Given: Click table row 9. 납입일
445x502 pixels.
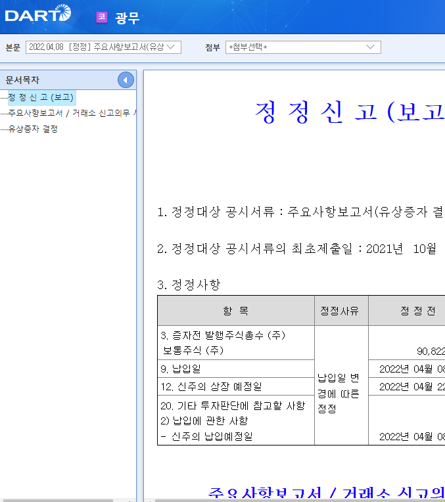Looking at the screenshot, I should coord(236,369).
